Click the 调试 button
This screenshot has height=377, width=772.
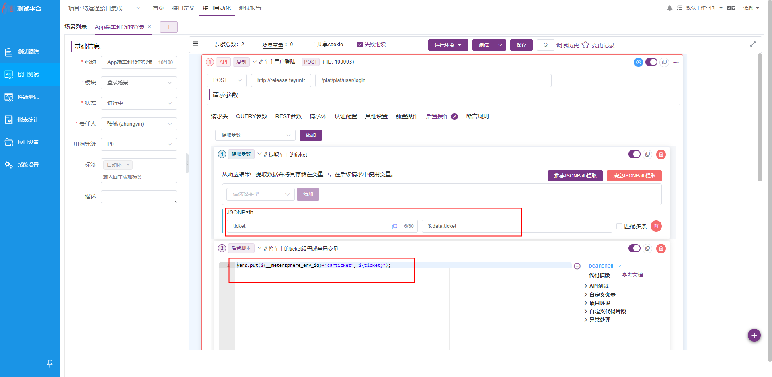coord(484,45)
